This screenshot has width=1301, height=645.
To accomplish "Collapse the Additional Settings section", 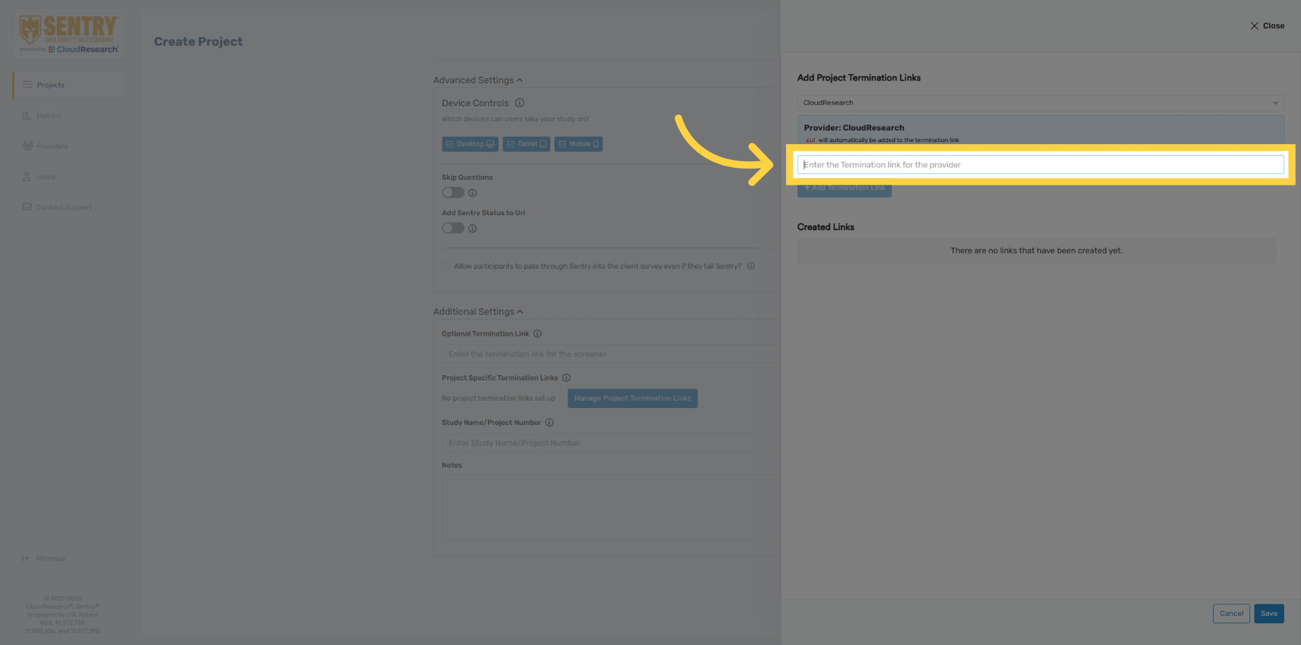I will tap(520, 311).
